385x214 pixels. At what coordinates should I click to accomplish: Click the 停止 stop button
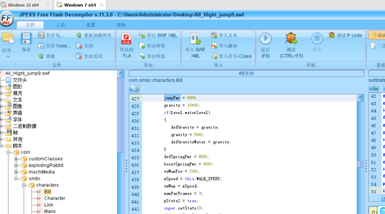[x=317, y=43]
